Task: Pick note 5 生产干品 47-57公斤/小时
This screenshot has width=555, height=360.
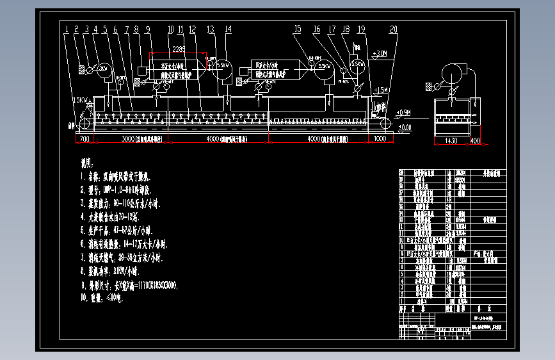Action: [116, 231]
